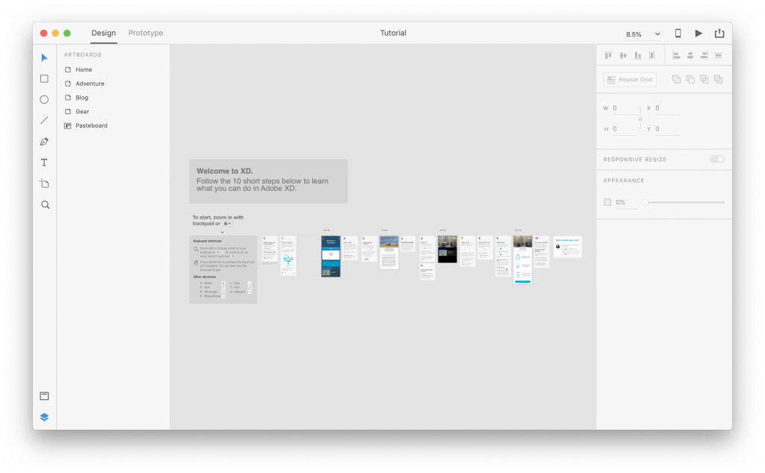This screenshot has width=765, height=473.
Task: Select the Artboard tool
Action: [x=44, y=184]
